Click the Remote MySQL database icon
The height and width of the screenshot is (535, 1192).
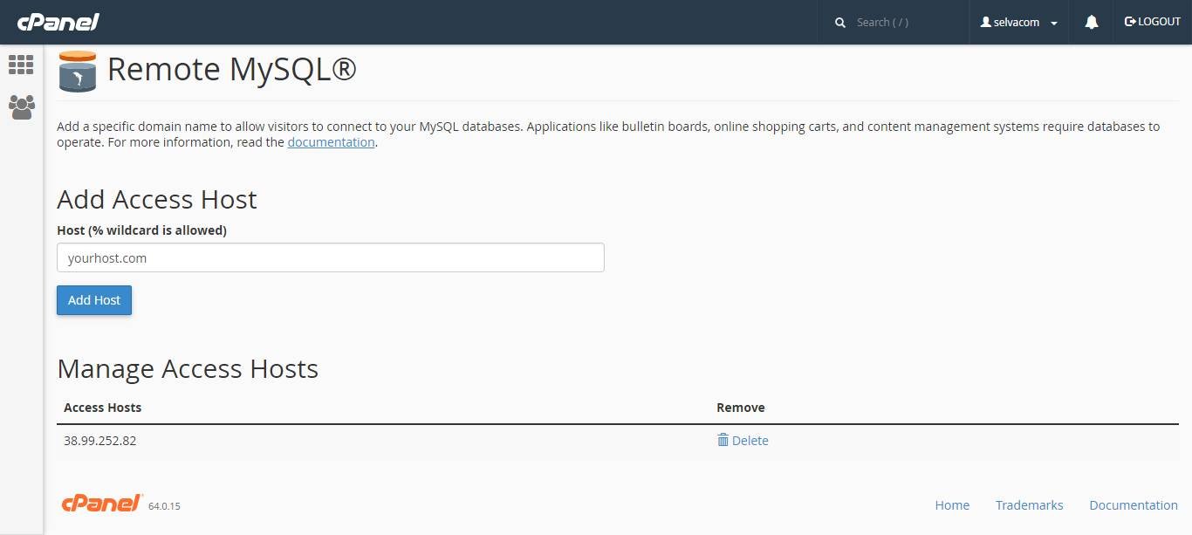tap(78, 71)
